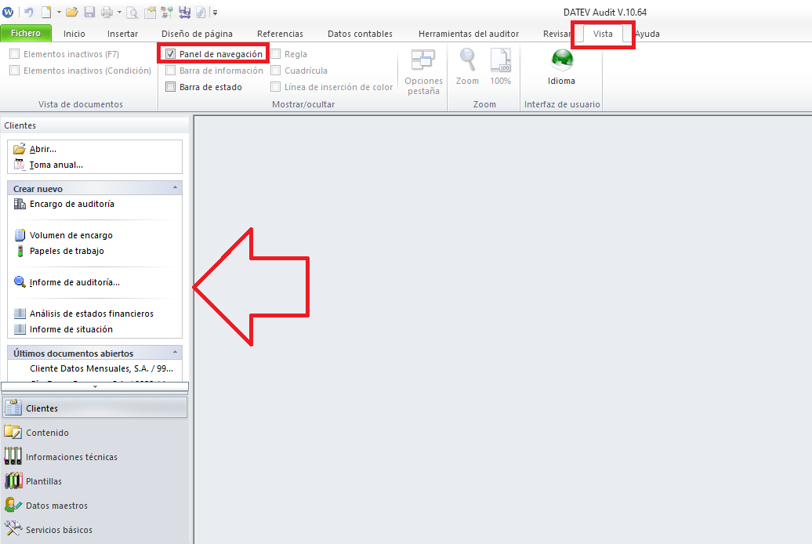Toggle the Cuadrícula checkbox

point(276,71)
